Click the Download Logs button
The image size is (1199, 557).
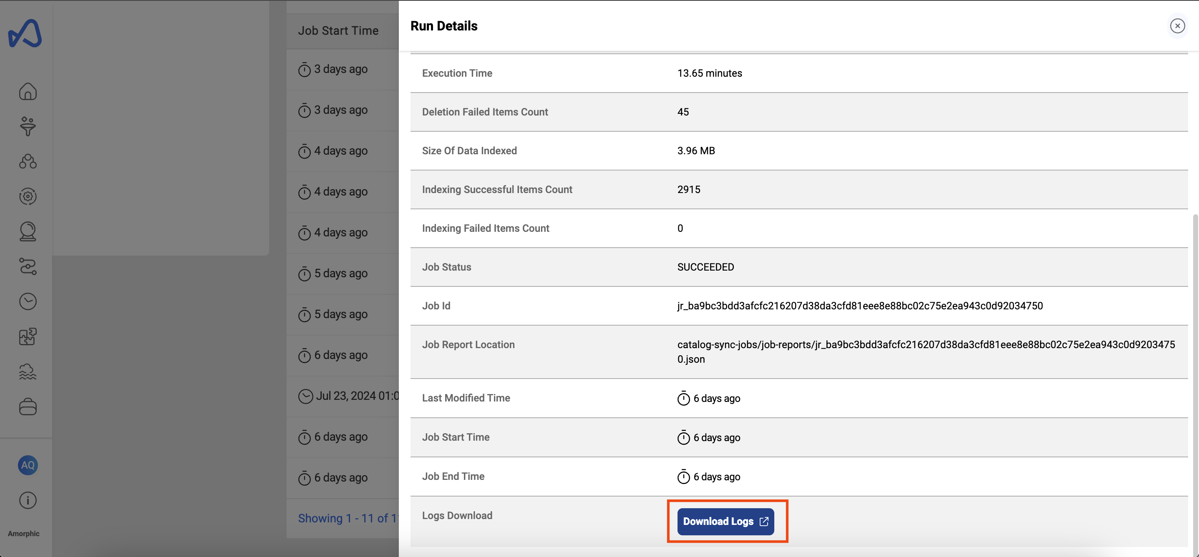725,521
